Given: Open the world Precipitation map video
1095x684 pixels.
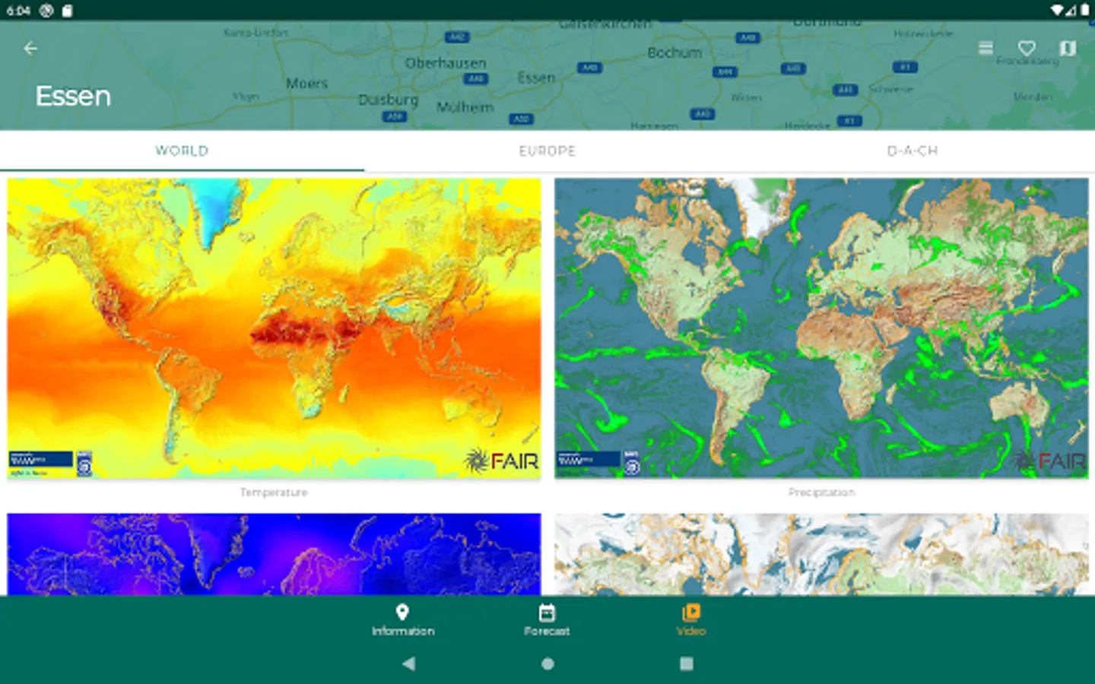Looking at the screenshot, I should (821, 328).
